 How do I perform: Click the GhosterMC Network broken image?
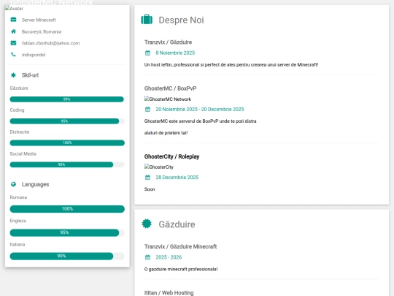point(168,99)
